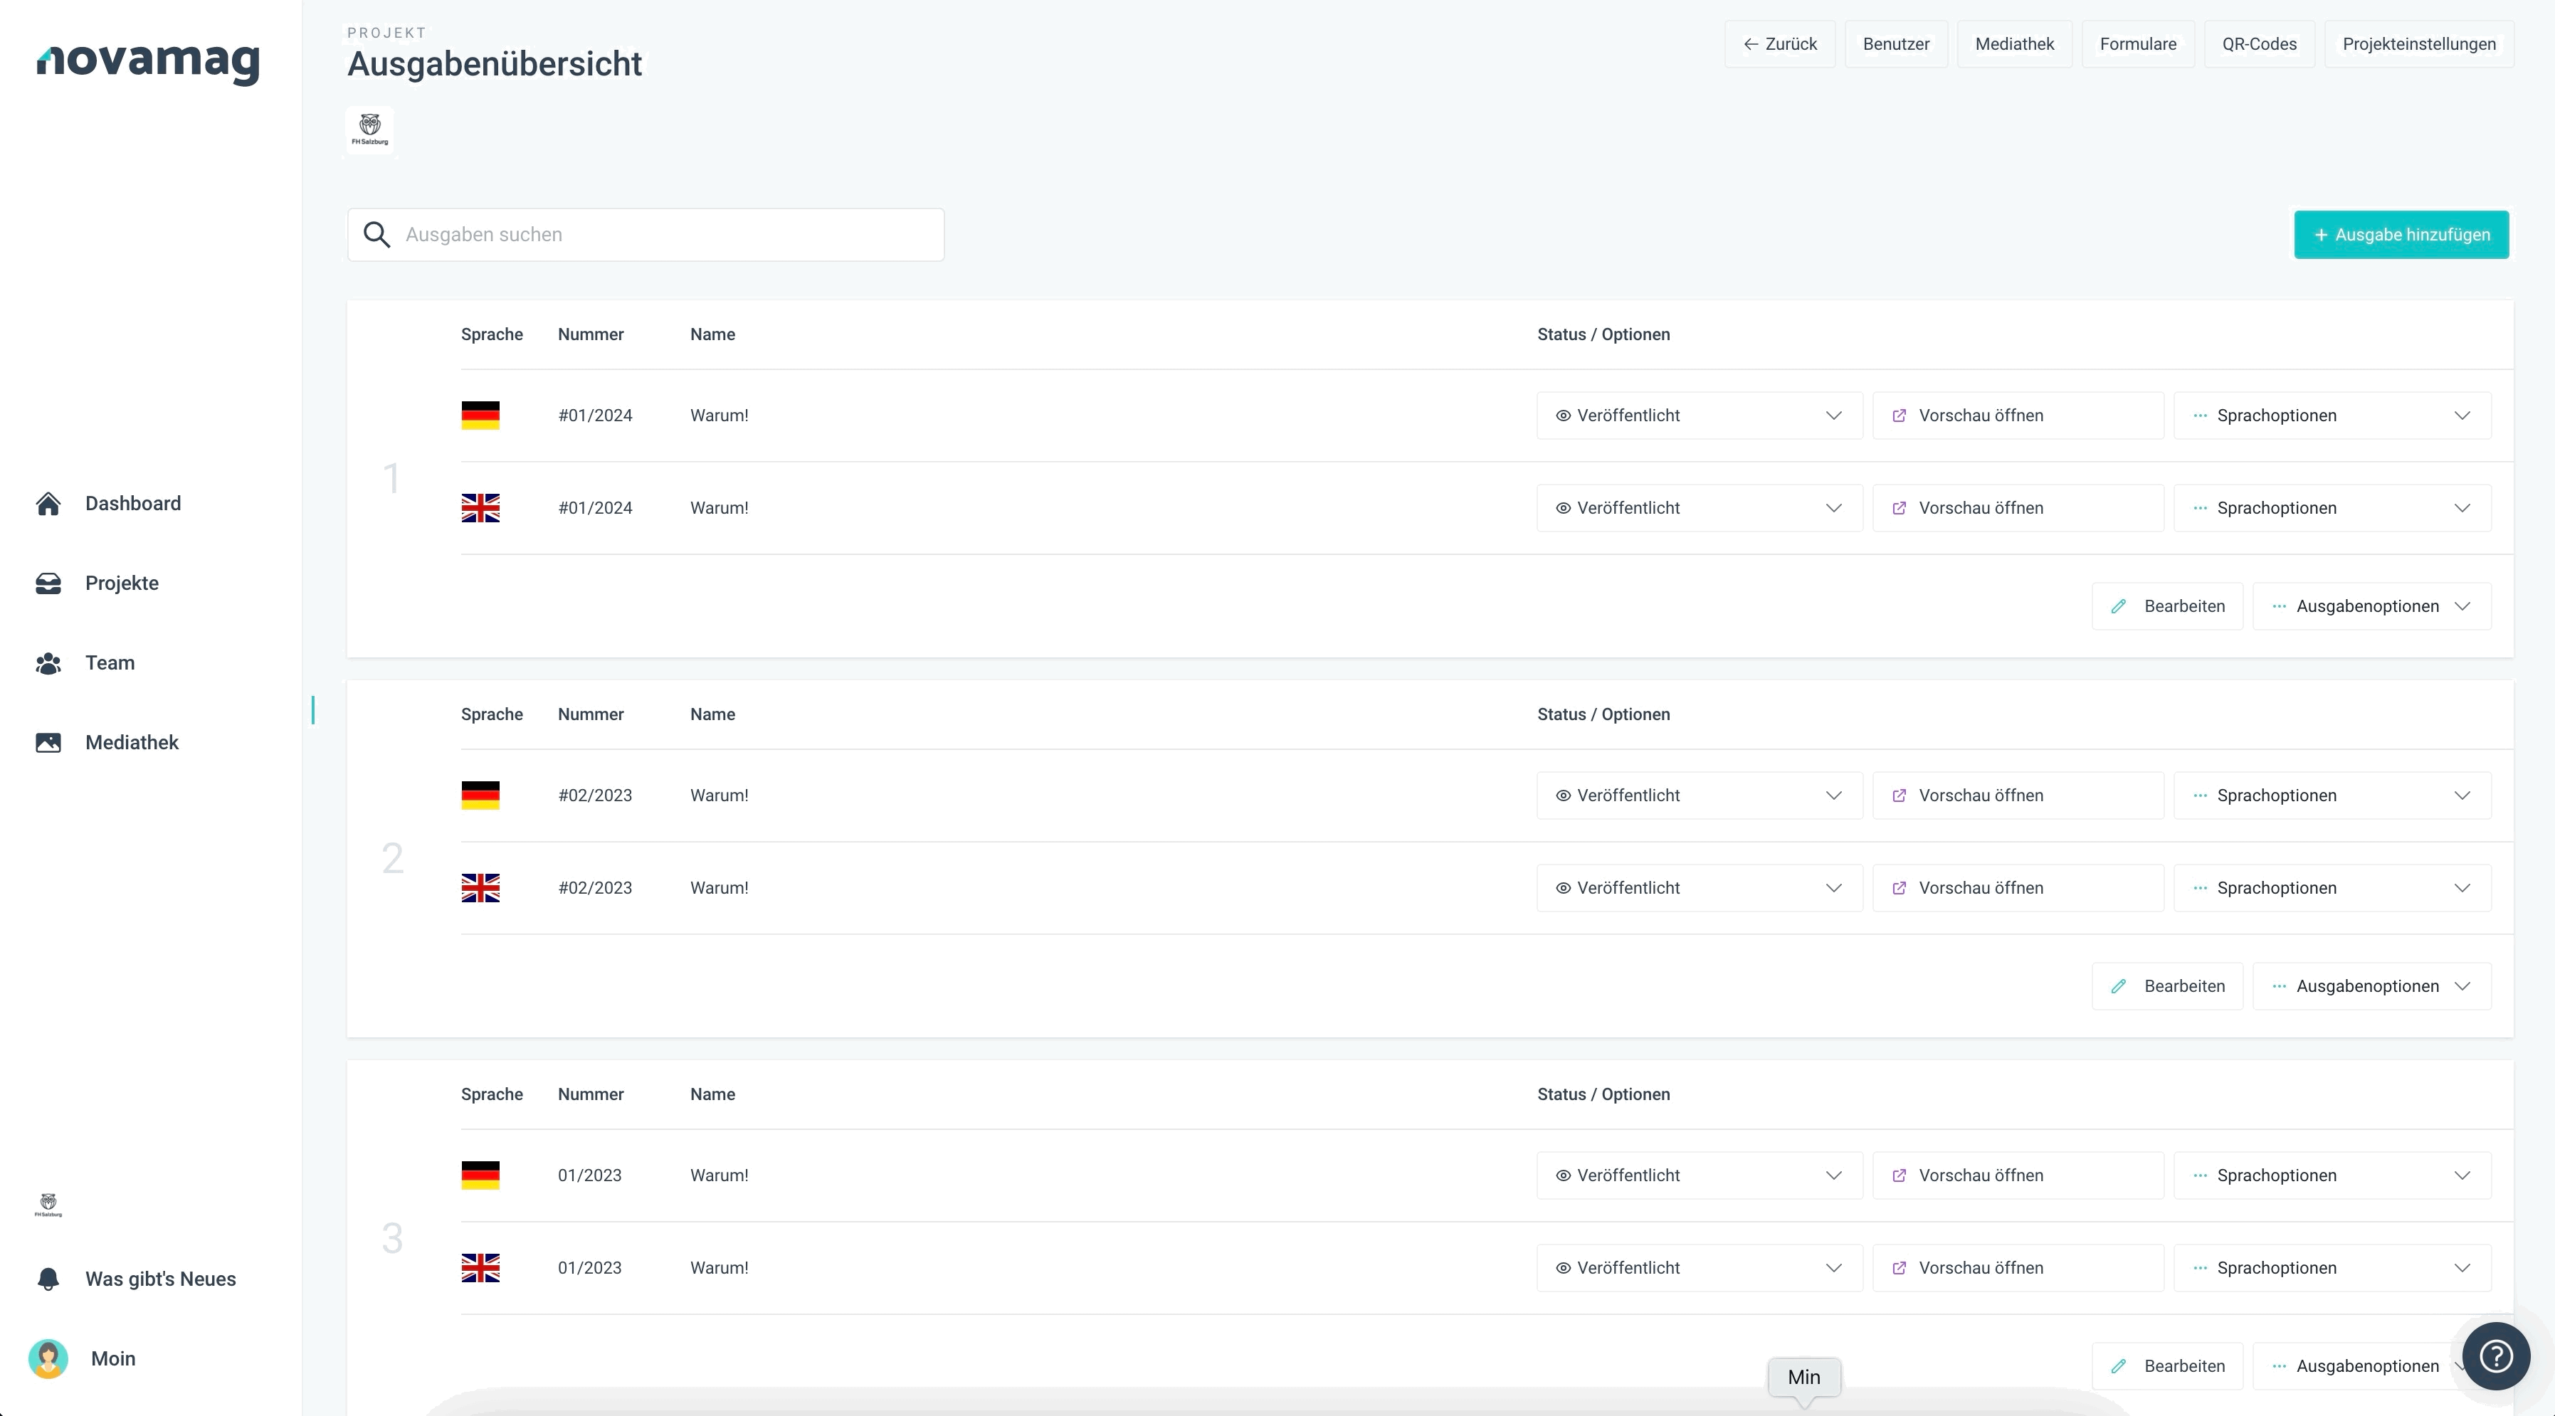Open QR-Codes
The height and width of the screenshot is (1416, 2555).
tap(2260, 43)
